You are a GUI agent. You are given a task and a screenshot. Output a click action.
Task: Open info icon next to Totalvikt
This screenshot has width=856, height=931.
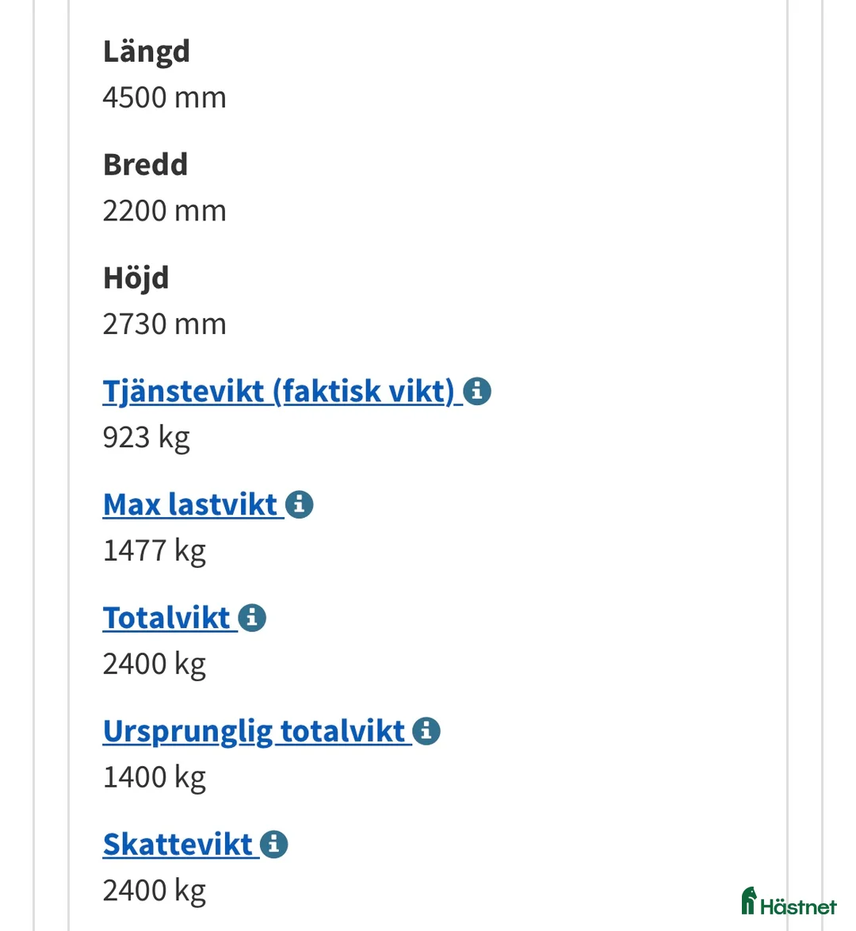coord(252,617)
